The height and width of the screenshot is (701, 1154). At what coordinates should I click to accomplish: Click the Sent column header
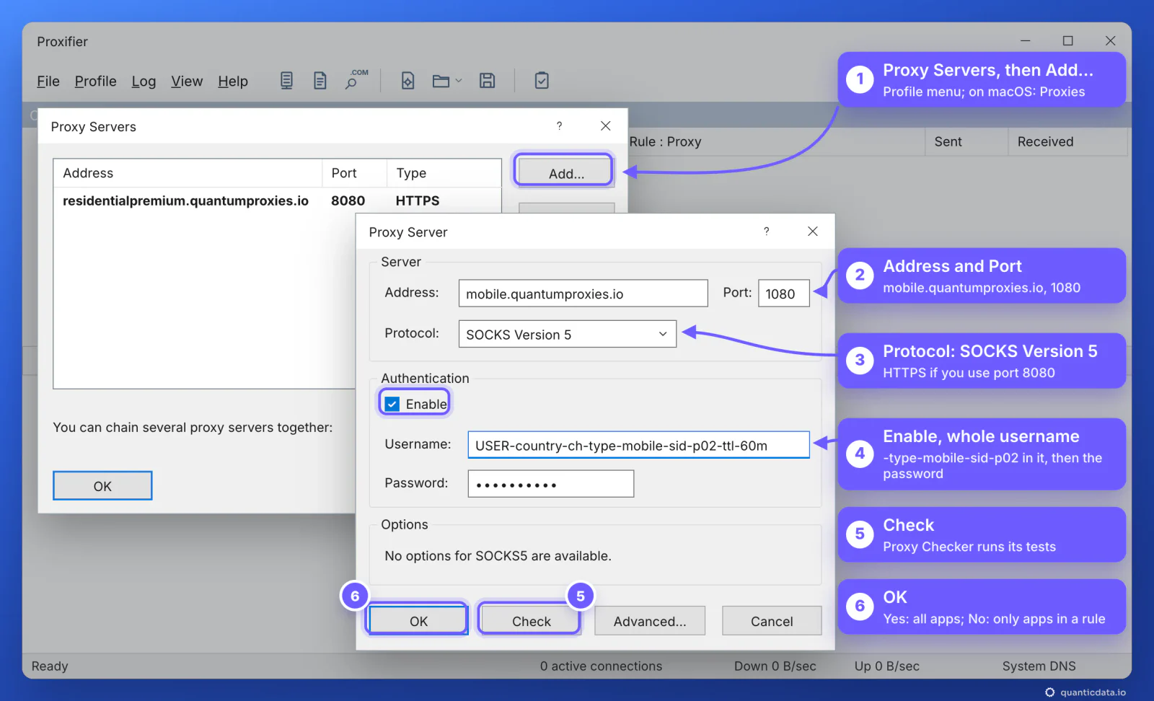(x=966, y=142)
